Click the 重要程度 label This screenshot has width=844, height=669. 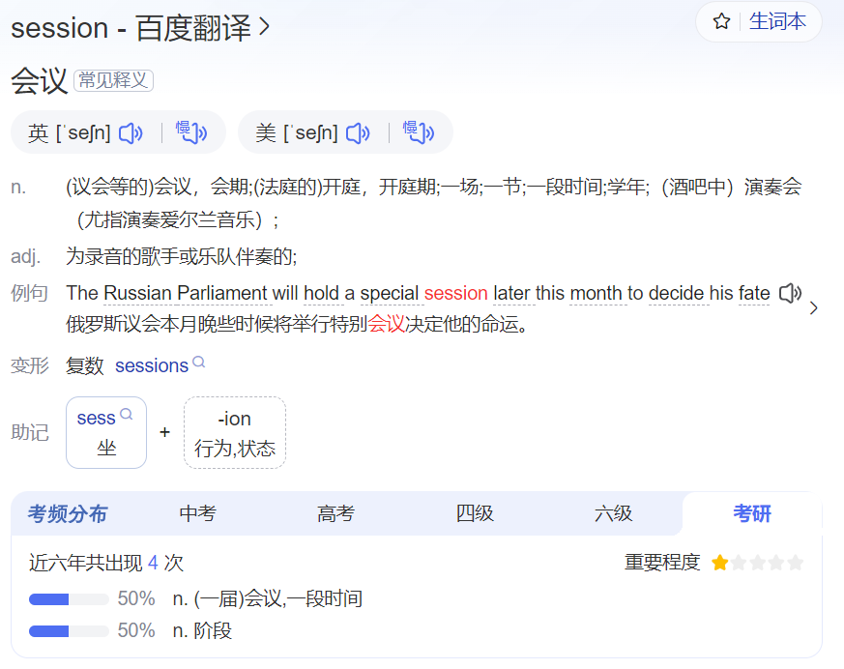662,563
